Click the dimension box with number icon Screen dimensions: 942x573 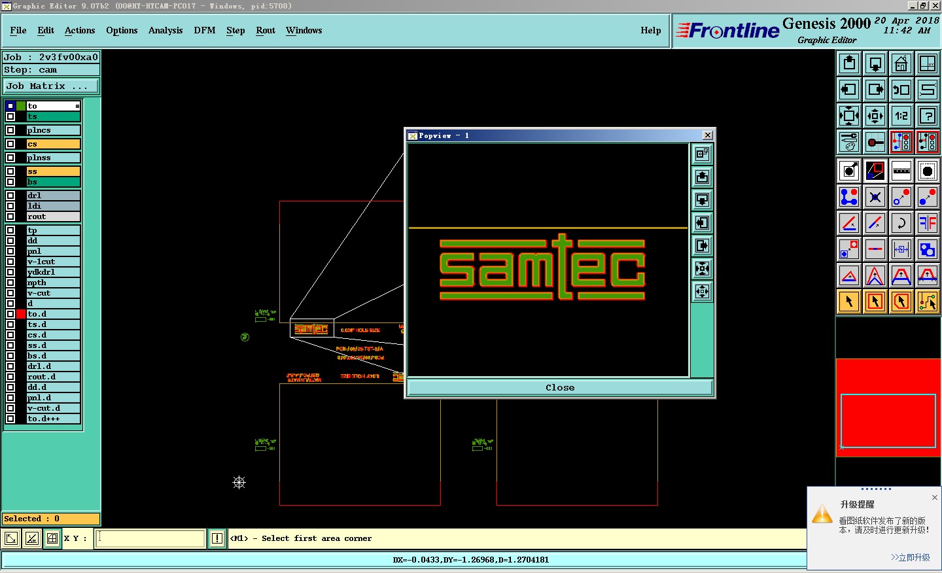(x=901, y=249)
